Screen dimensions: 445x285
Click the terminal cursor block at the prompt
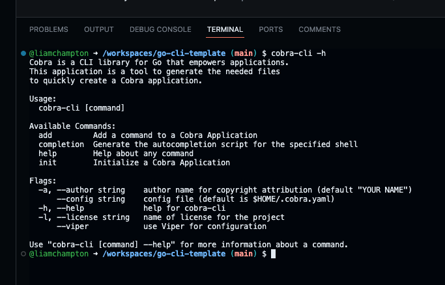tap(273, 254)
